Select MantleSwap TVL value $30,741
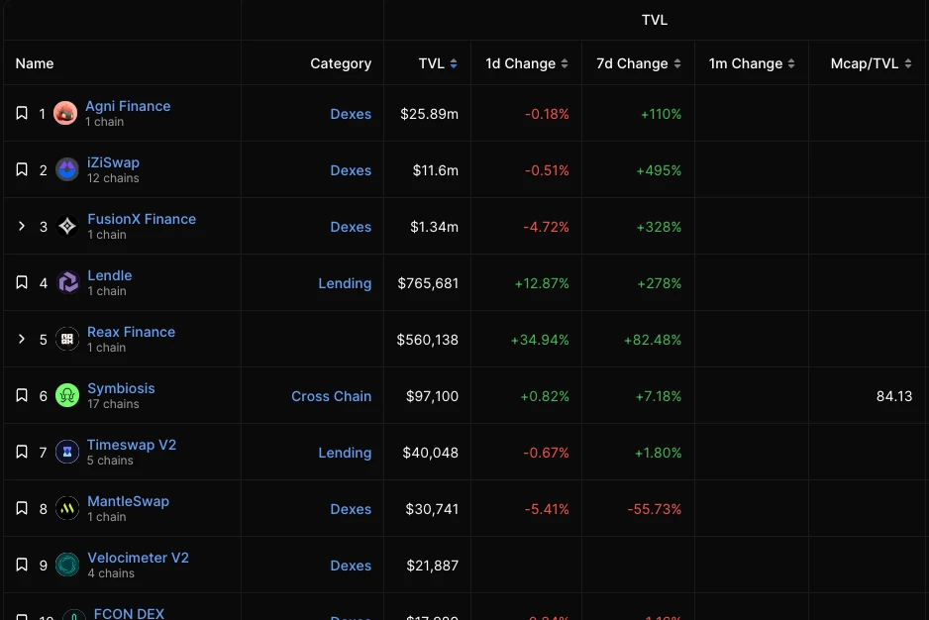The image size is (929, 620). click(x=432, y=508)
